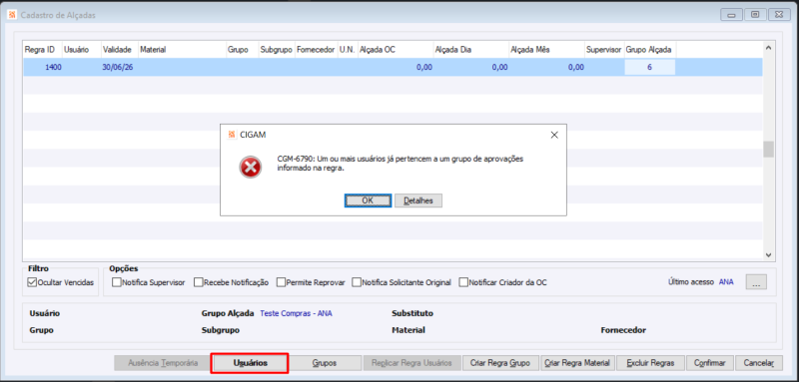Close the CIGAM dialog with X
The width and height of the screenshot is (799, 382).
554,135
